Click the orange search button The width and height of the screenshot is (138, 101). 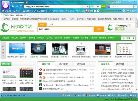click(x=99, y=29)
